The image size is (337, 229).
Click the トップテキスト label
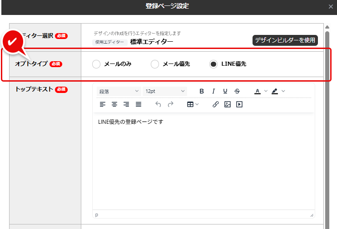tap(34, 89)
